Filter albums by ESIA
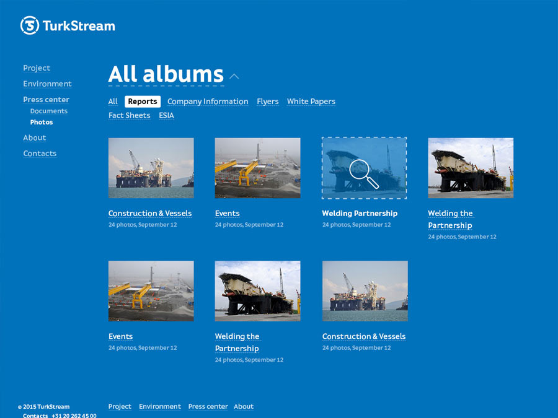Viewport: 558px width, 418px height. 166,115
